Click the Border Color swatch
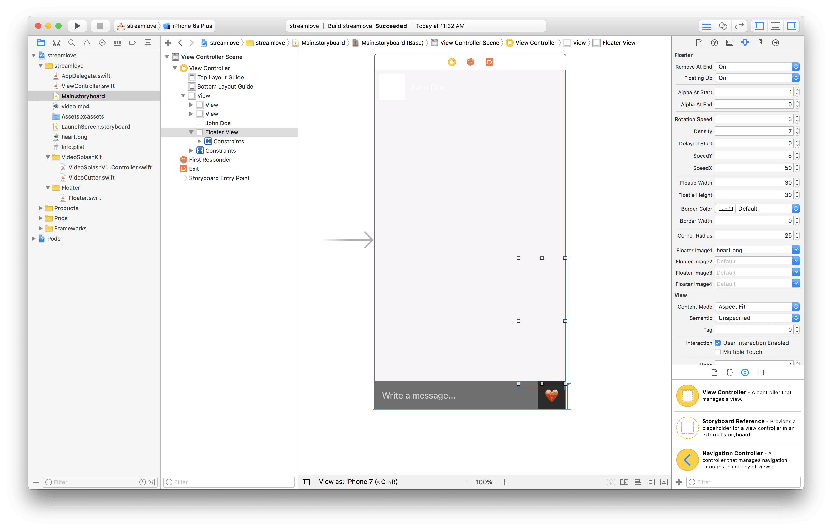 click(x=725, y=208)
